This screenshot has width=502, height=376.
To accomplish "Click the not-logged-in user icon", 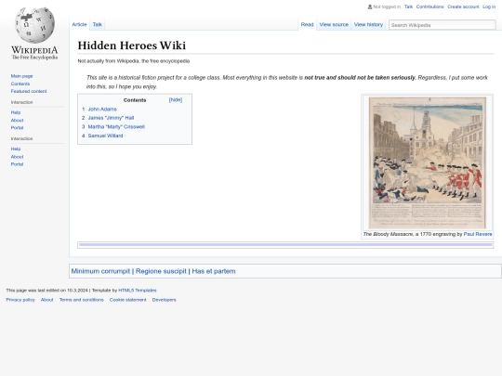I will tap(370, 6).
